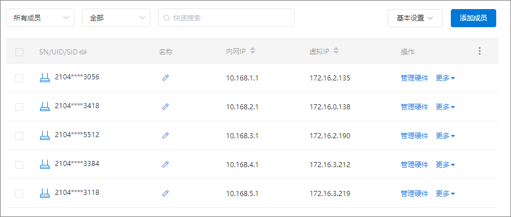Click router icon beside 2104****3384
Screen dimensions: 511x217
pyautogui.click(x=45, y=164)
